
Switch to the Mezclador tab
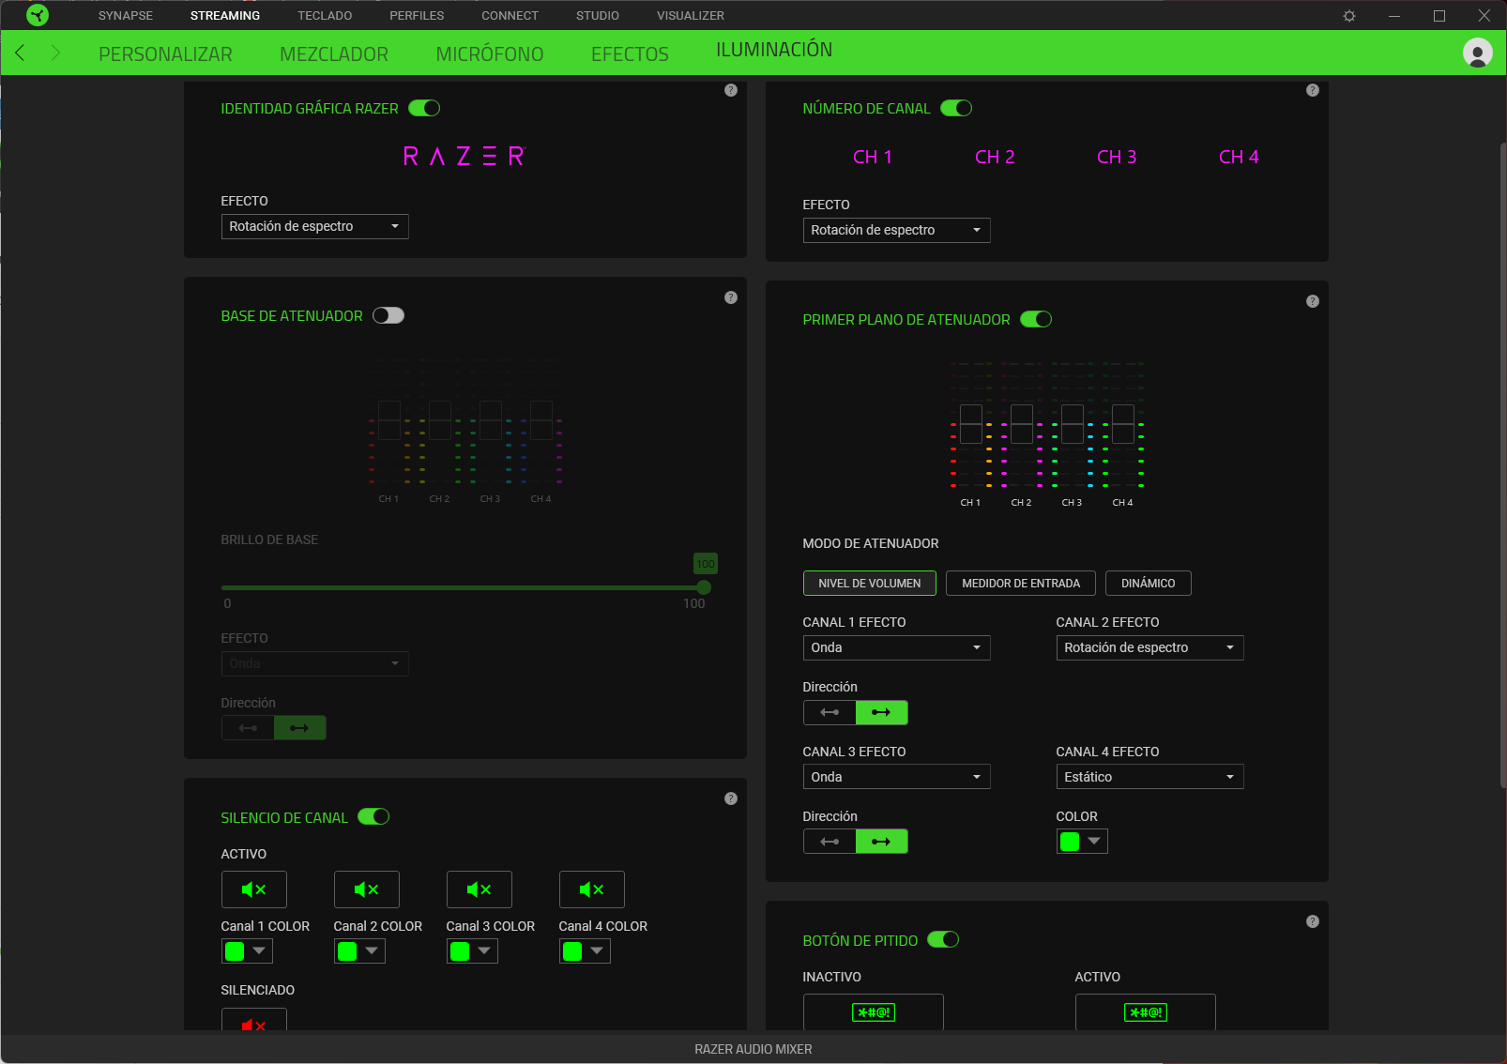click(333, 54)
